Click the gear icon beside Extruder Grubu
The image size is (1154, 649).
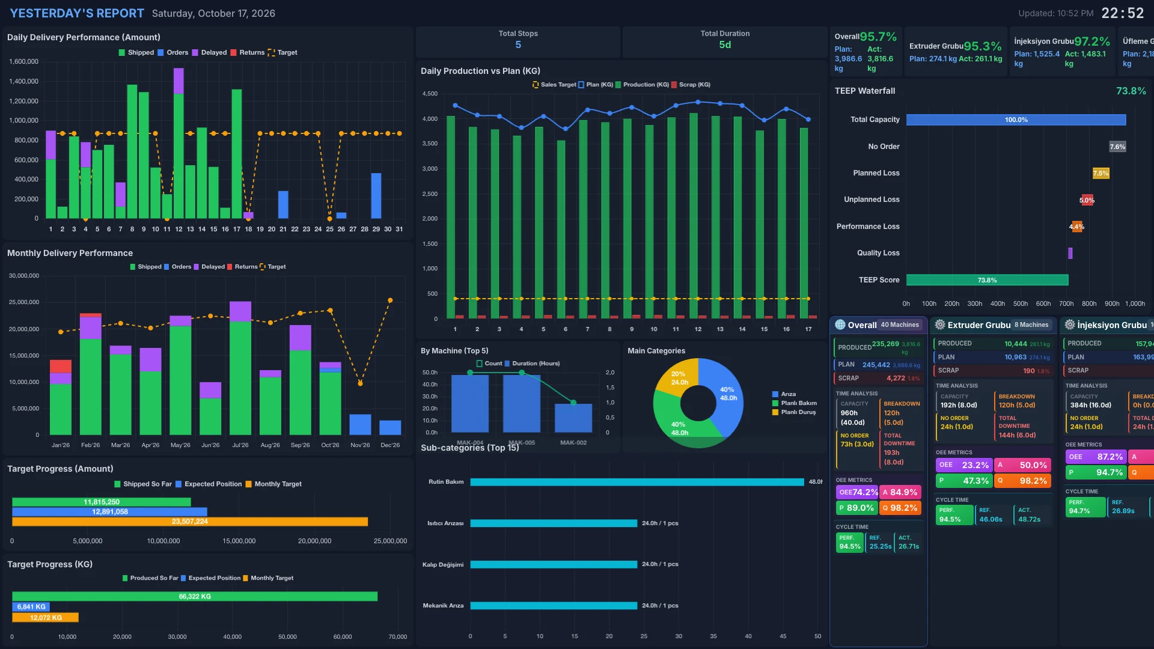click(x=940, y=324)
